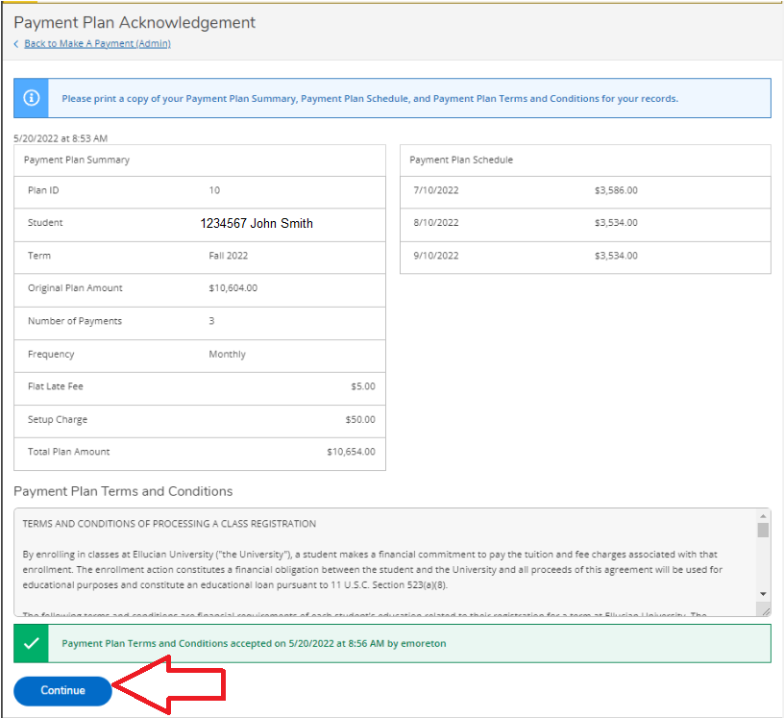Click the Payment Plan Terms and Conditions heading
This screenshot has height=718, width=784.
click(x=123, y=491)
